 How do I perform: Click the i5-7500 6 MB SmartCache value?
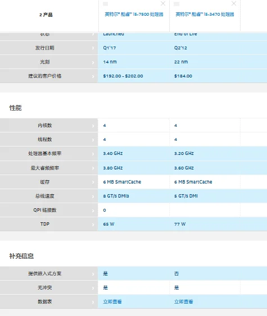pos(122,182)
